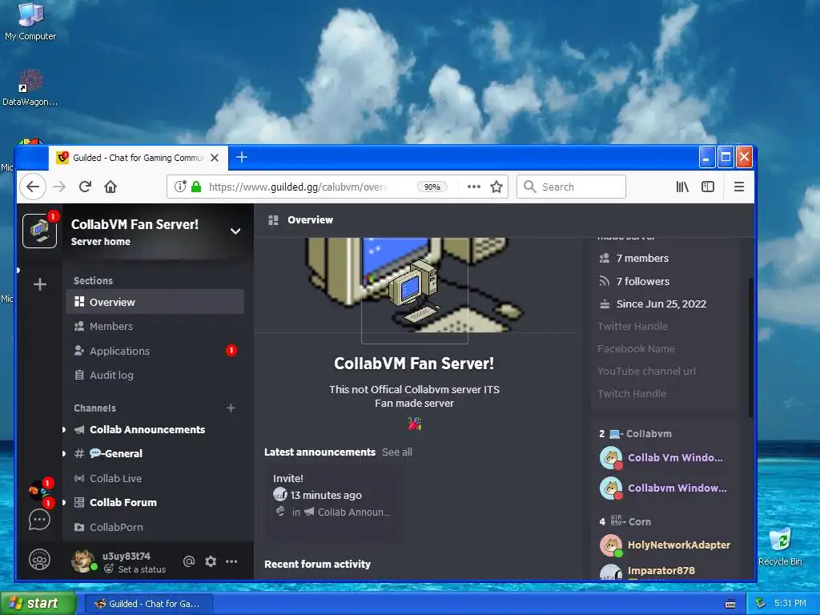
Task: Close the Guilded browser tab
Action: [215, 158]
